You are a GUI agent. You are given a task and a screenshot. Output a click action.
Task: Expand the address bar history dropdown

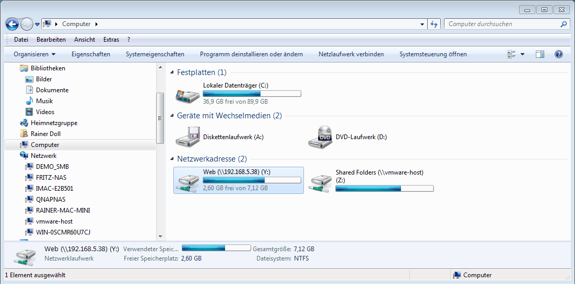422,24
